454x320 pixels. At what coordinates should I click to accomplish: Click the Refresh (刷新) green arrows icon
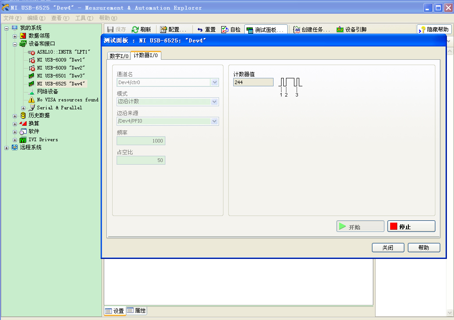point(135,30)
